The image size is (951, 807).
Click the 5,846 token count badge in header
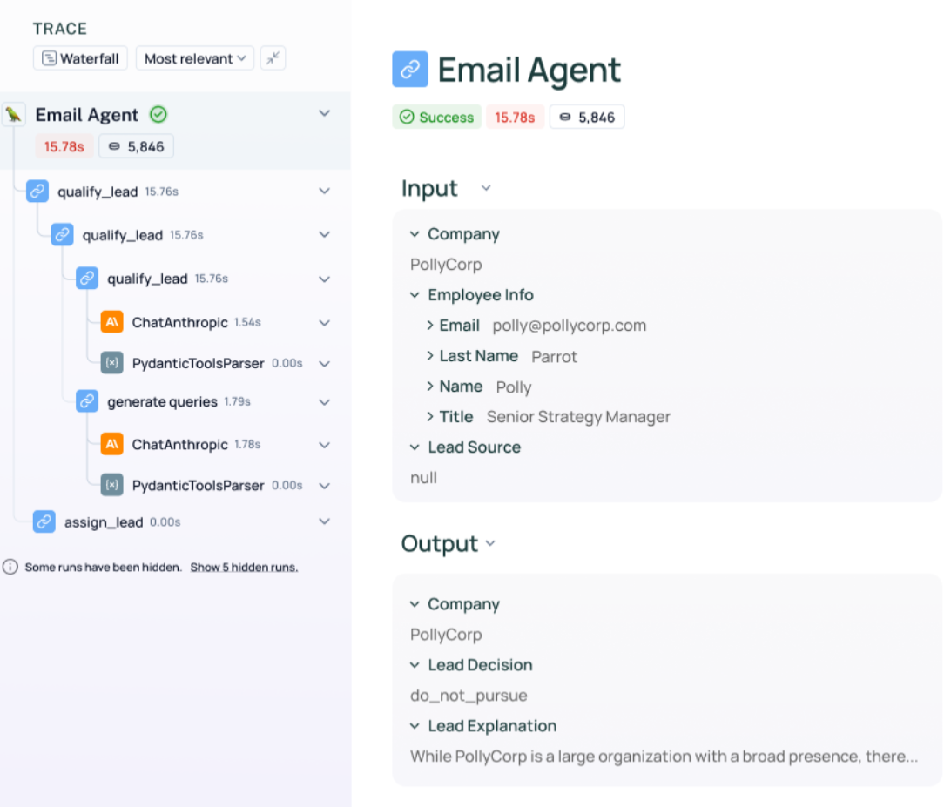coord(587,118)
